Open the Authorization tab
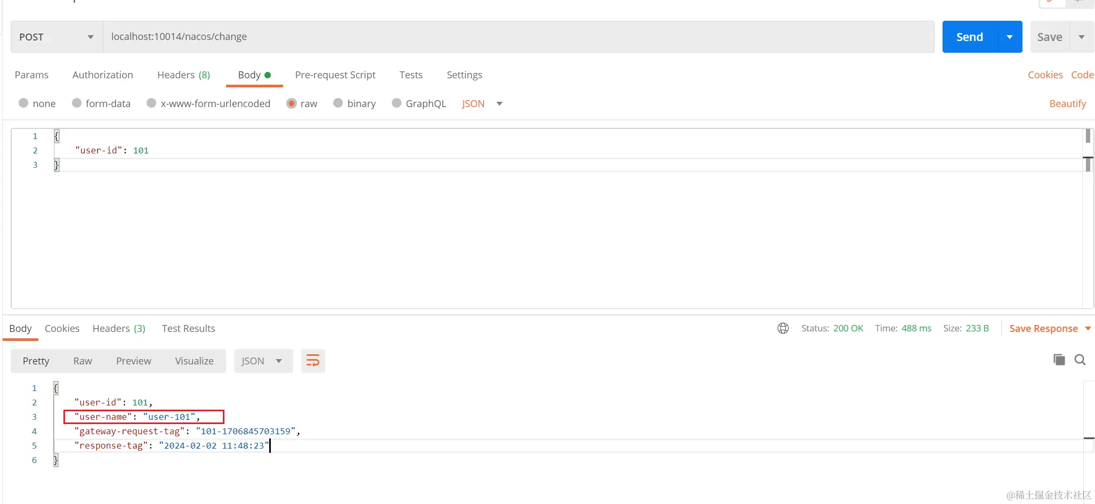 (x=103, y=75)
